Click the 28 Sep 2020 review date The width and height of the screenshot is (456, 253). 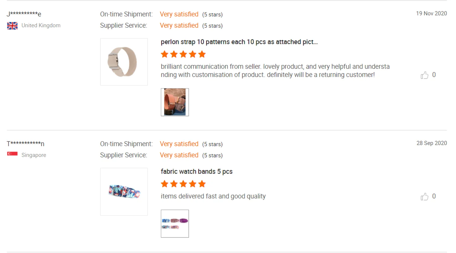click(x=432, y=143)
